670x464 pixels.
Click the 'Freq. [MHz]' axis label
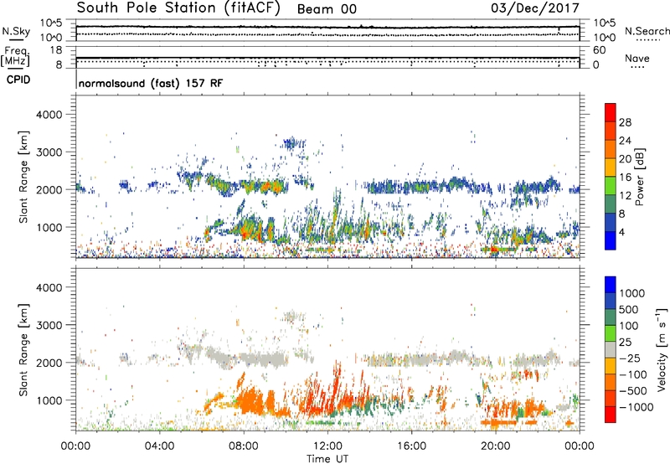pos(15,56)
